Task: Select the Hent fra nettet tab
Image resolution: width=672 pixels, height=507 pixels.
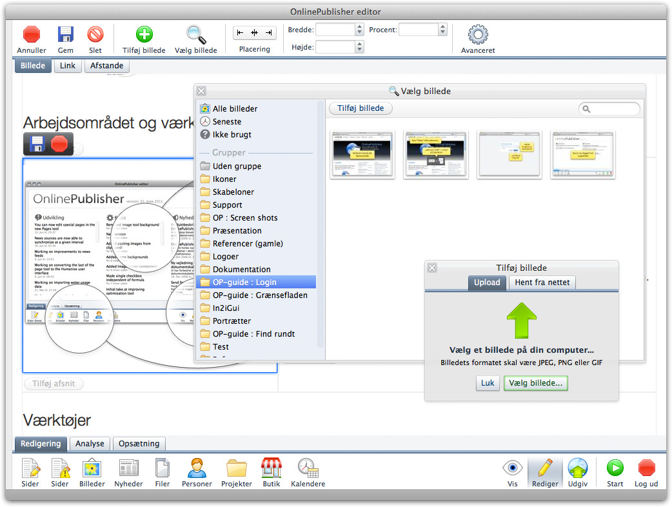Action: 541,283
